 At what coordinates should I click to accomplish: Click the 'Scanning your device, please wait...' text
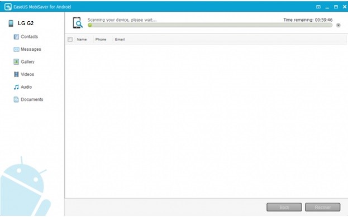122,20
